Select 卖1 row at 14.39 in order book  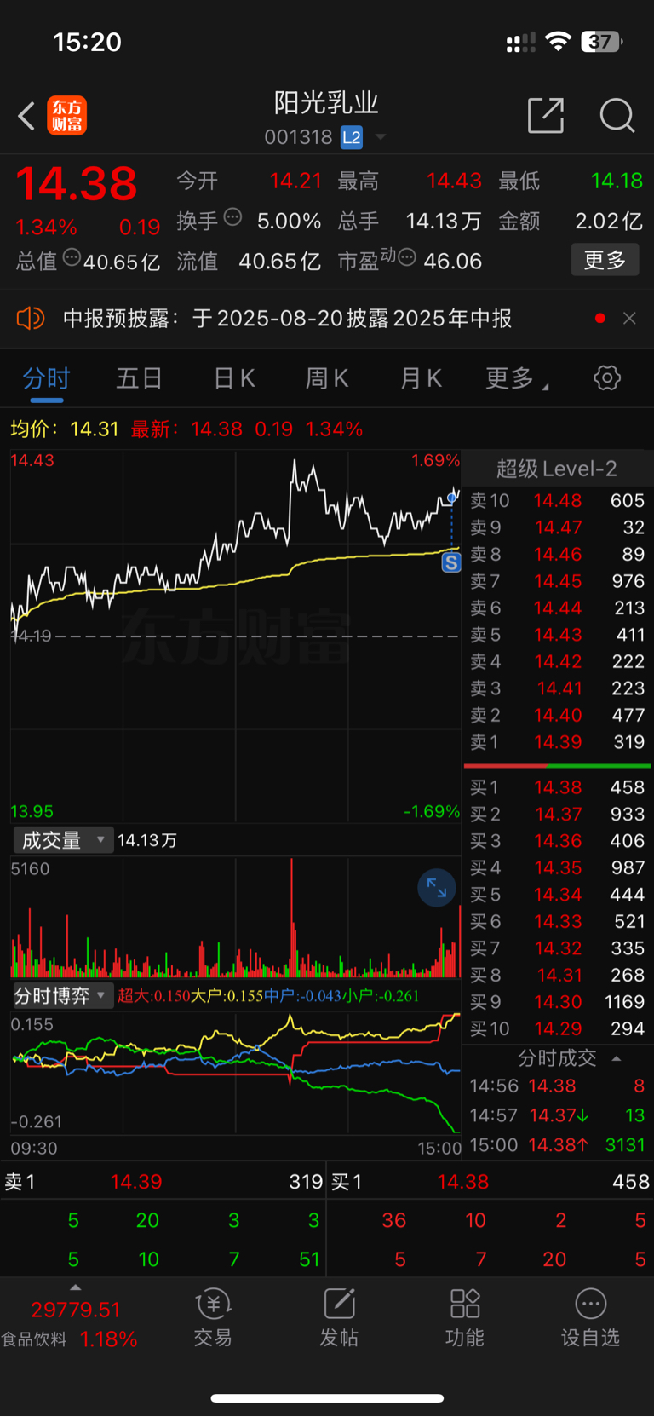(557, 742)
